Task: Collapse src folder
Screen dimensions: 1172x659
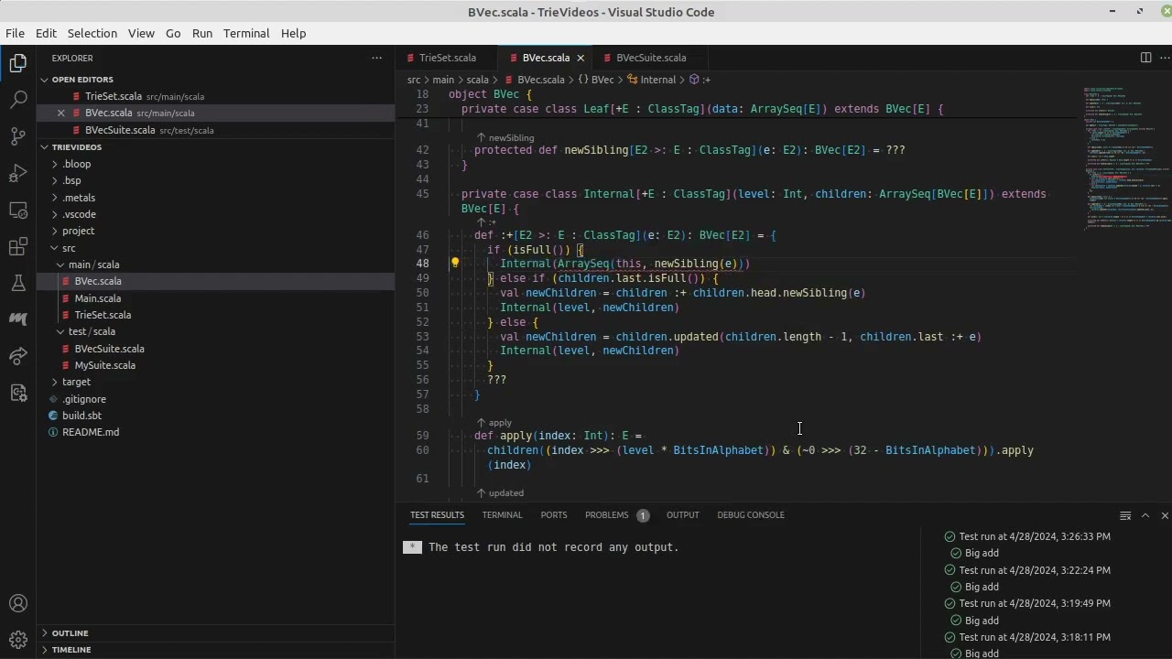Action: (x=69, y=248)
